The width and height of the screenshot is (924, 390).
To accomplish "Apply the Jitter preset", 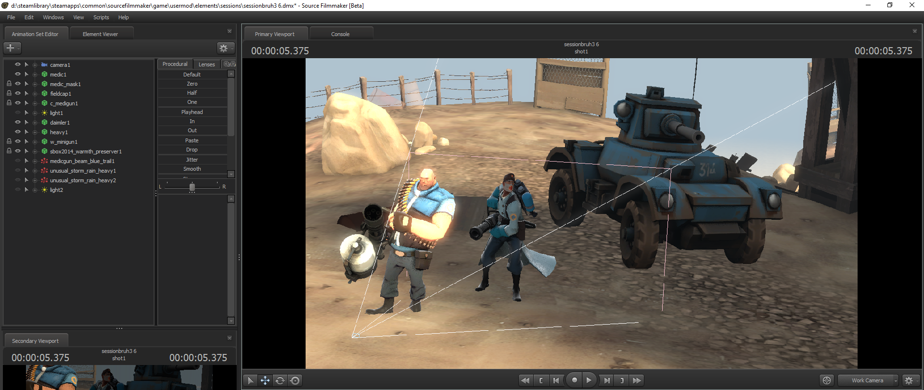I will [192, 160].
